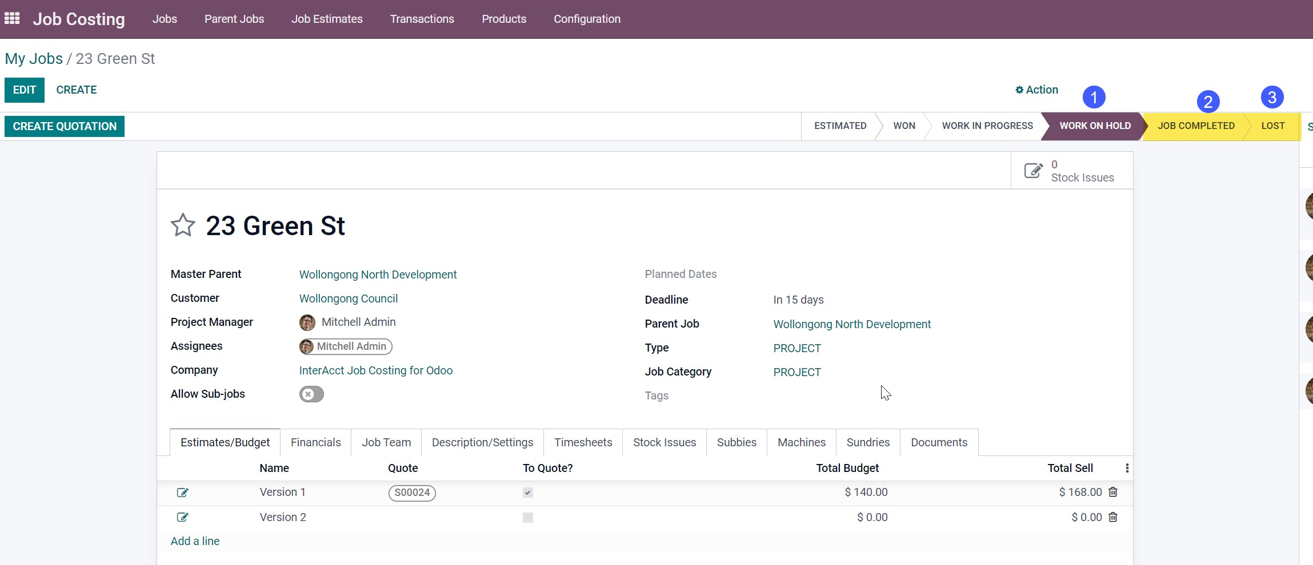The height and width of the screenshot is (565, 1313).
Task: Open Wollongong Council customer link
Action: coord(348,298)
